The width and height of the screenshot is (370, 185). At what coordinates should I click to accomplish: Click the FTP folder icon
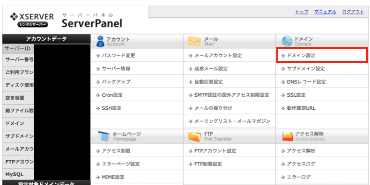[194, 137]
